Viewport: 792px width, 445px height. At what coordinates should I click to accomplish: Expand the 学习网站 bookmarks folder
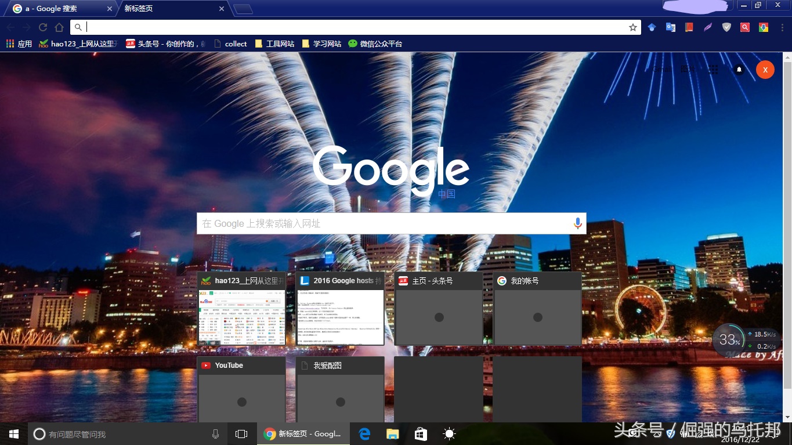coord(322,44)
